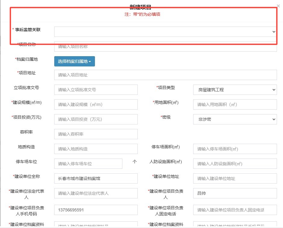The width and height of the screenshot is (283, 228).
Task: Click the 建设单位法定代表人 input field
Action: [96, 193]
